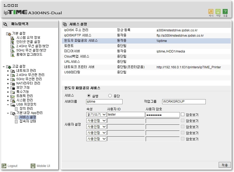Image resolution: width=234 pixels, height=172 pixels.
Task: Click the 작업그룹 WORKGROUP field
Action: pyautogui.click(x=184, y=102)
